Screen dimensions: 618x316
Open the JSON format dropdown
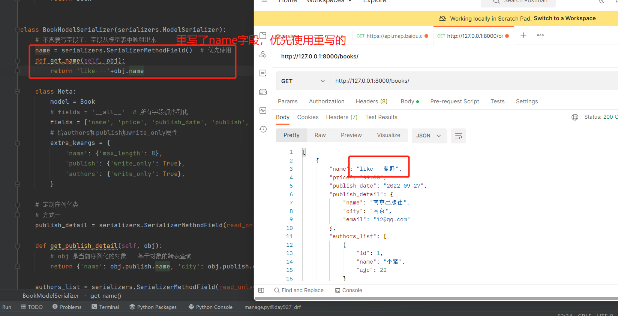(x=429, y=136)
